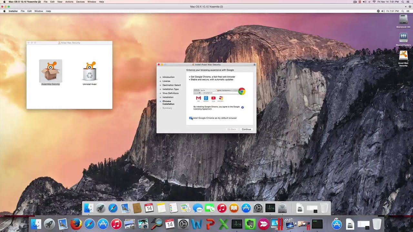Open Shared Folders desktop icon
The image size is (413, 232).
point(403,37)
